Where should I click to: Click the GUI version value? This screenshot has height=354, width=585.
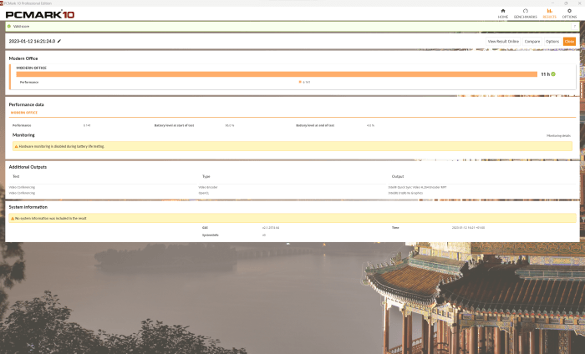tap(271, 228)
